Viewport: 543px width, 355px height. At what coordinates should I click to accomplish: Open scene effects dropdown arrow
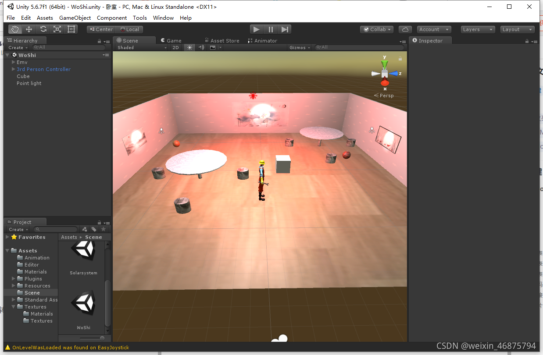tap(220, 47)
